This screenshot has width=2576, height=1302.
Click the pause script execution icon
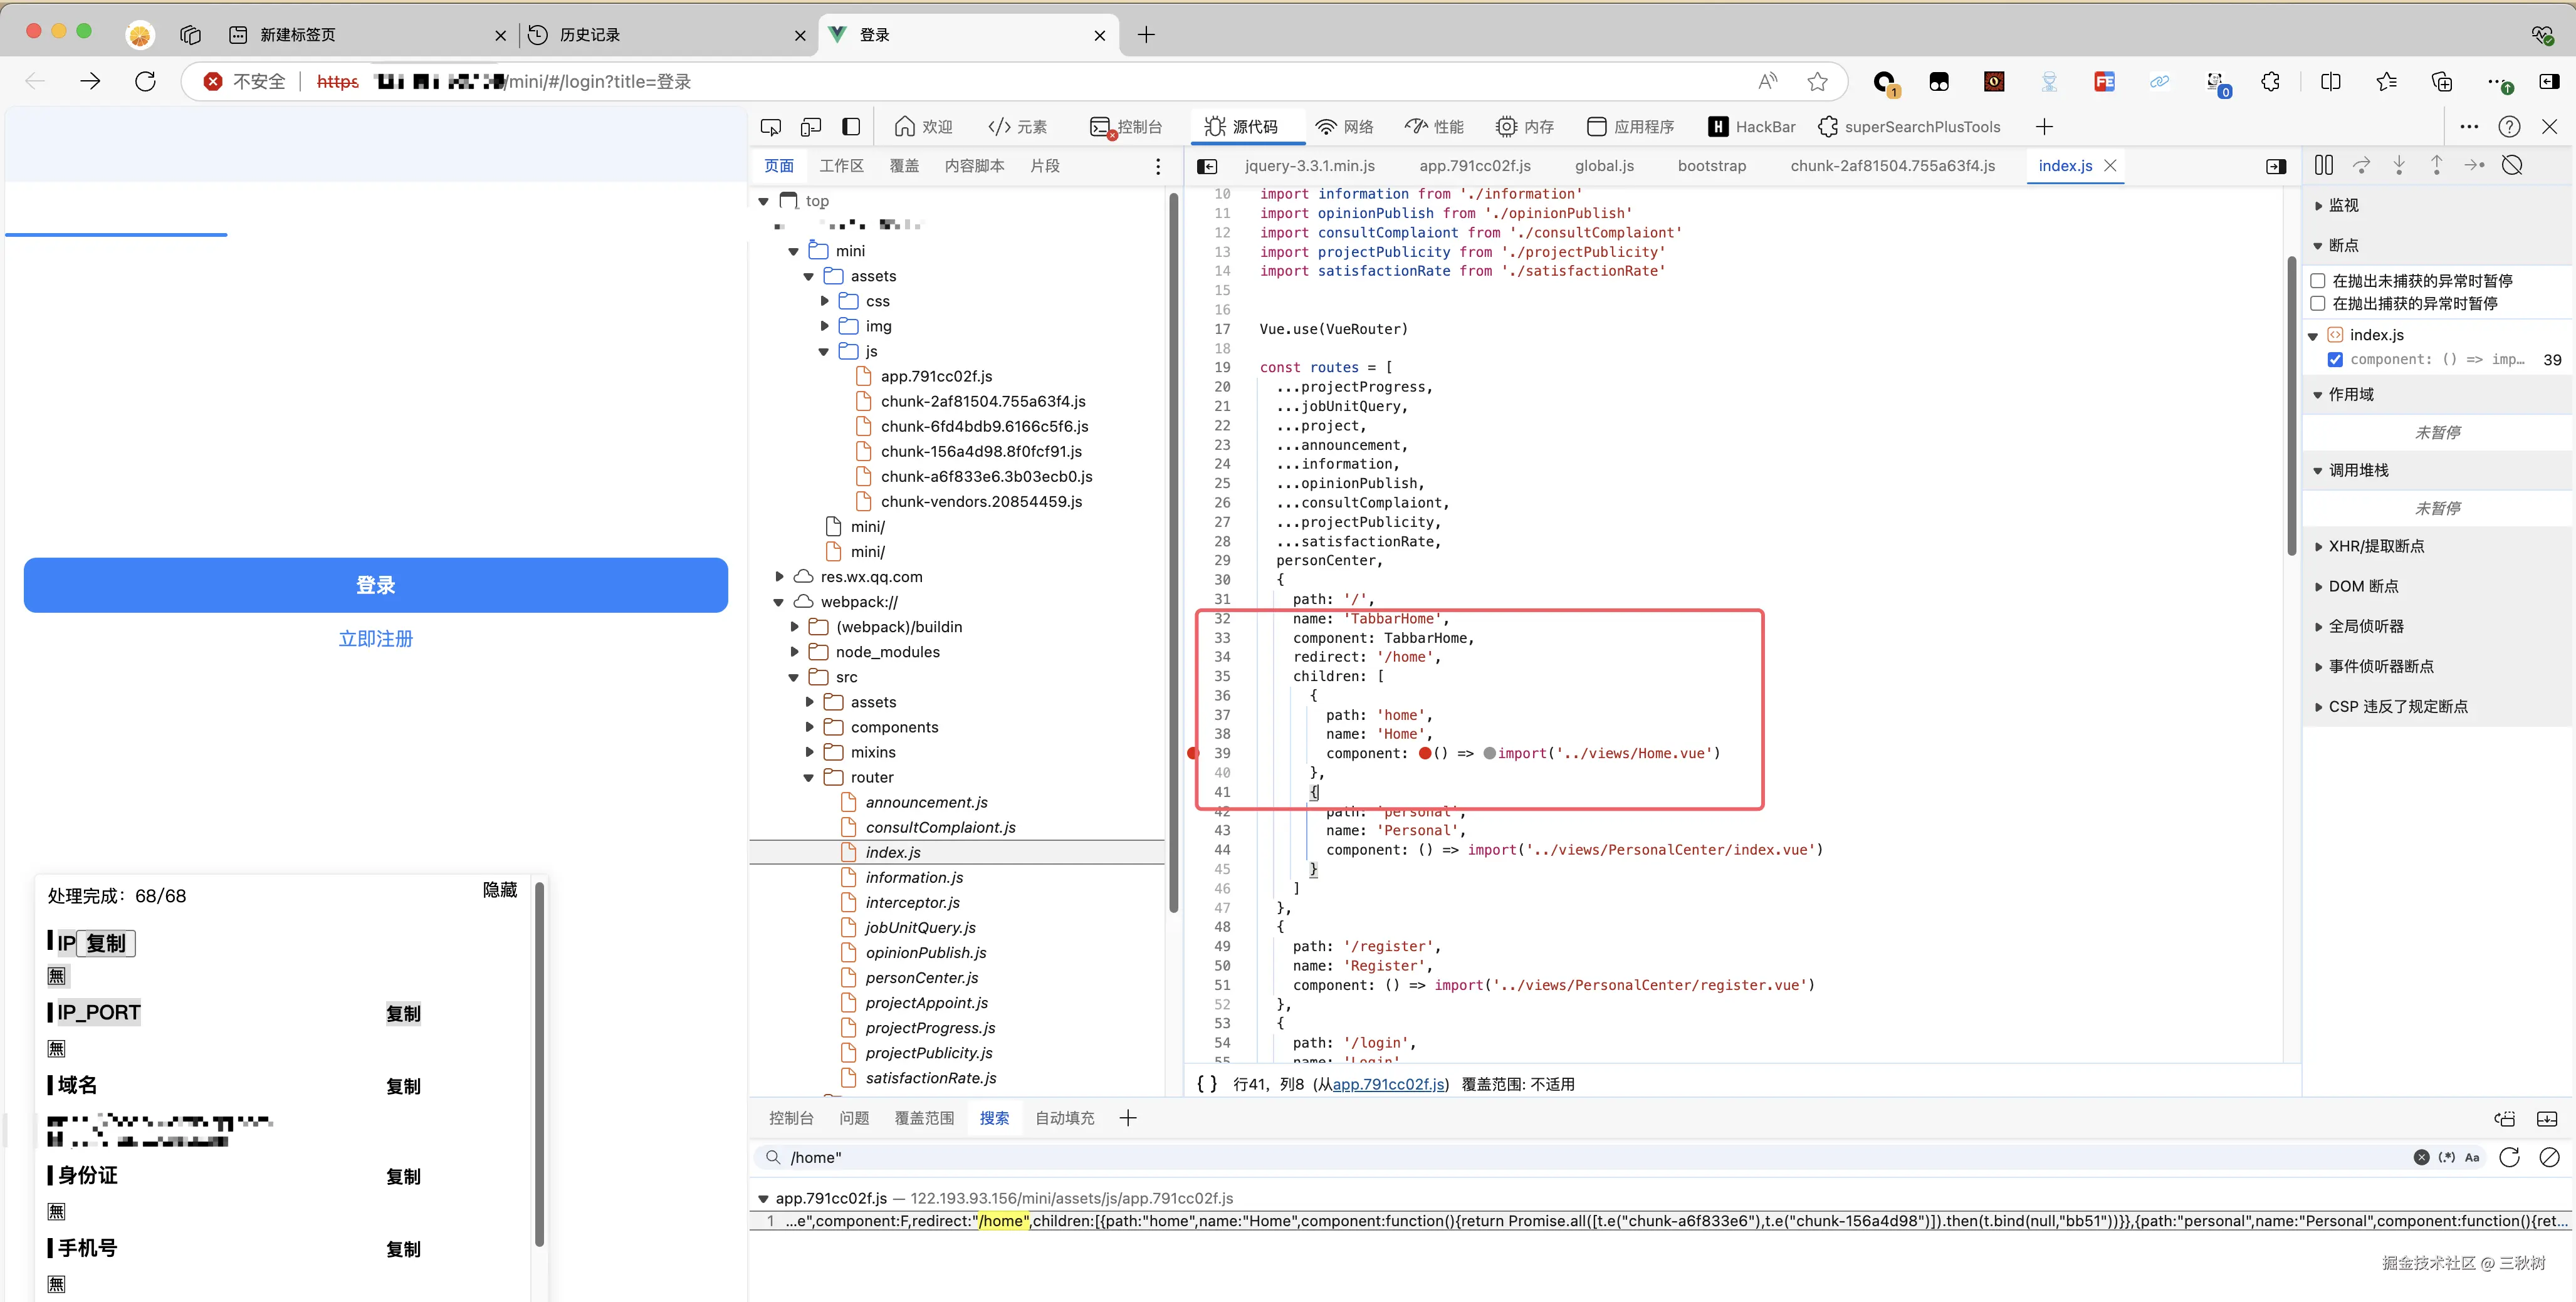click(2323, 166)
